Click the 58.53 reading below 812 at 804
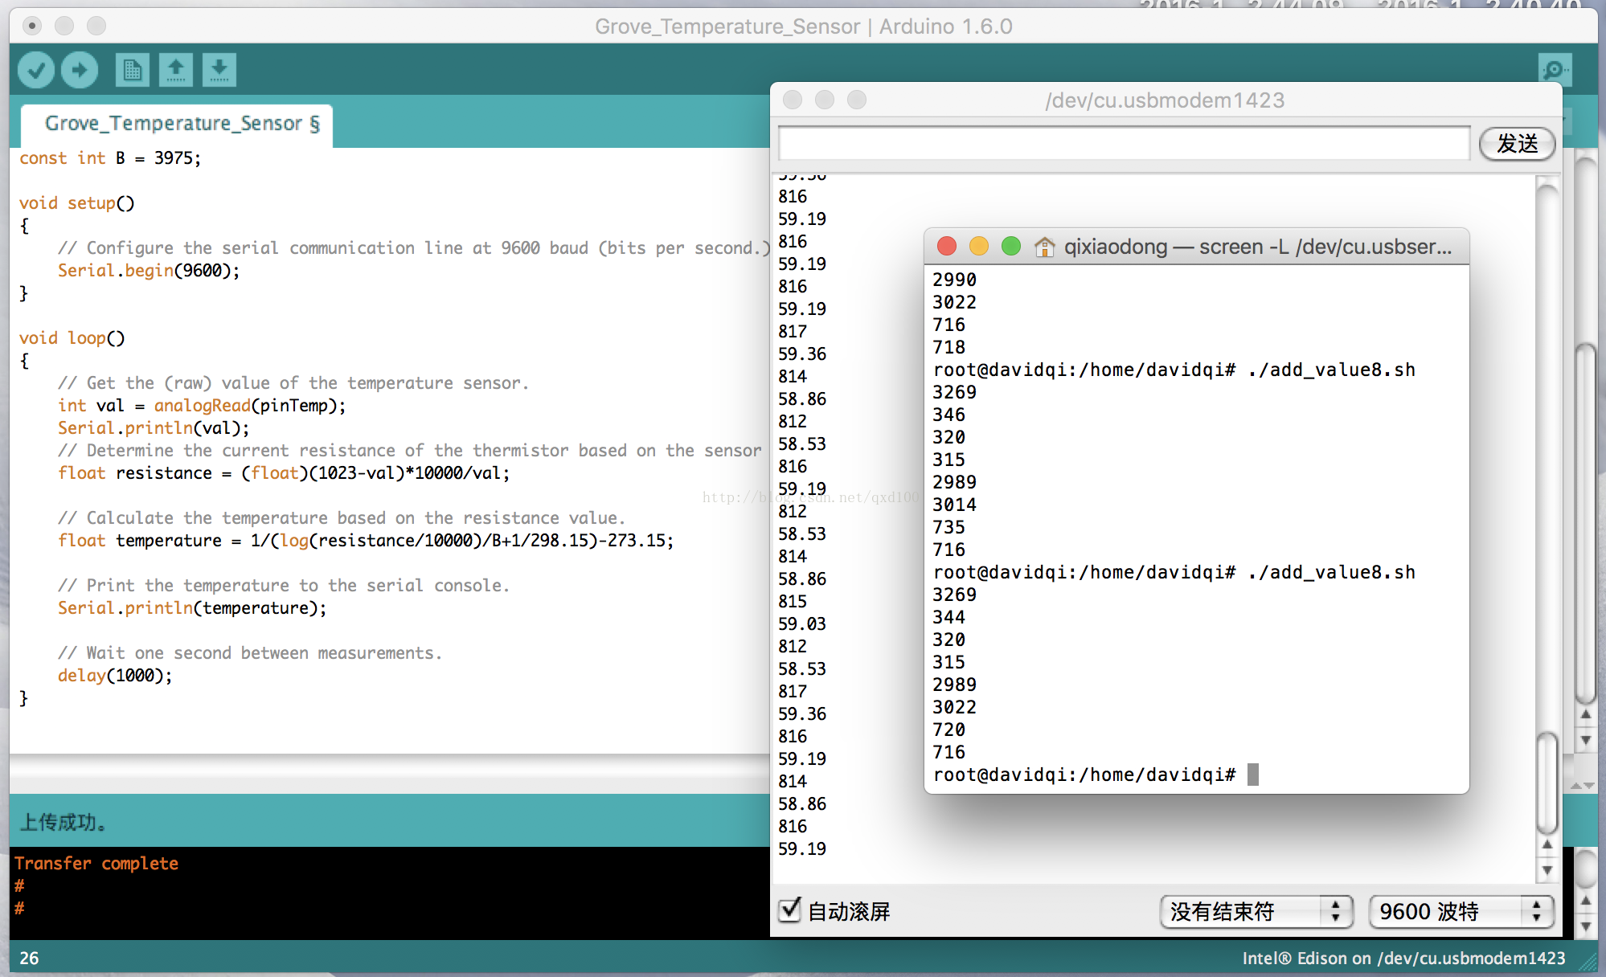Image resolution: width=1606 pixels, height=977 pixels. point(802,668)
